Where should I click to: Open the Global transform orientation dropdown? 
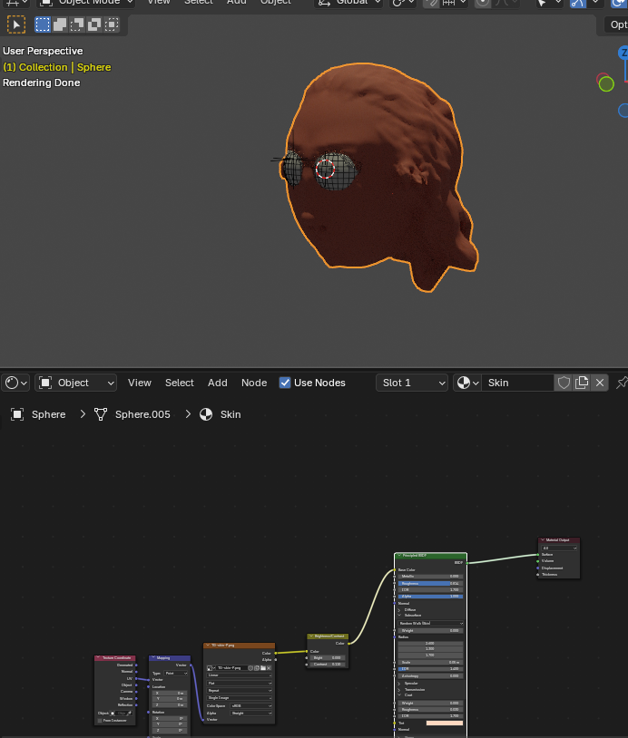[x=348, y=3]
